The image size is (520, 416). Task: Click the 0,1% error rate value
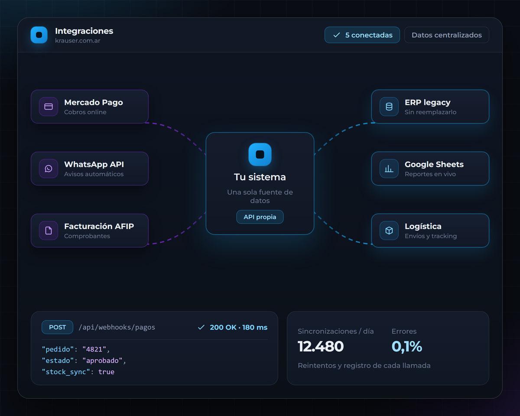407,346
